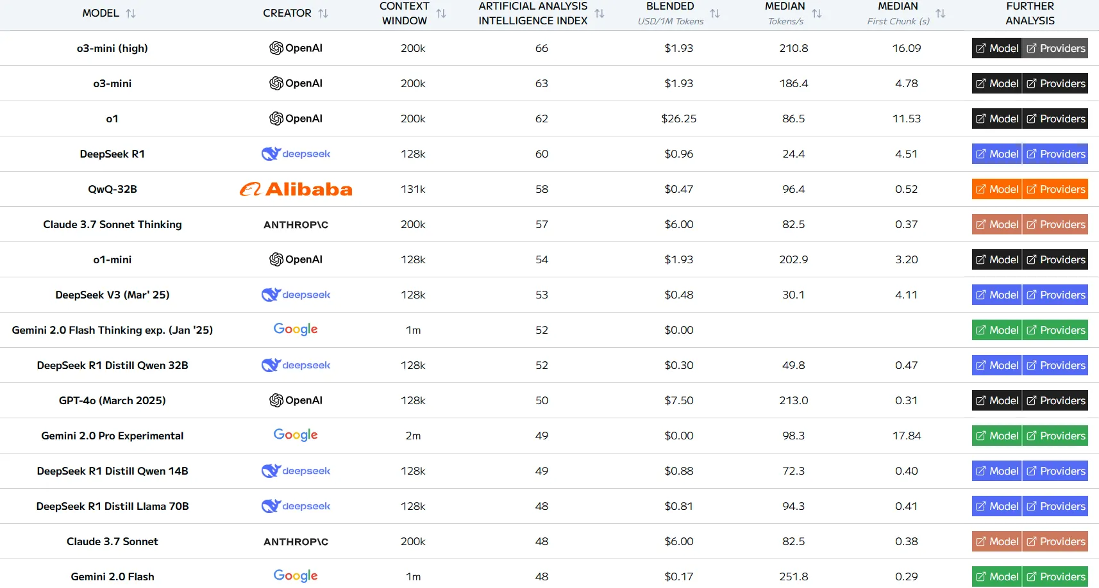This screenshot has width=1099, height=588.
Task: Click the DeepSeek logo in DeepSeek R1 row
Action: click(296, 154)
